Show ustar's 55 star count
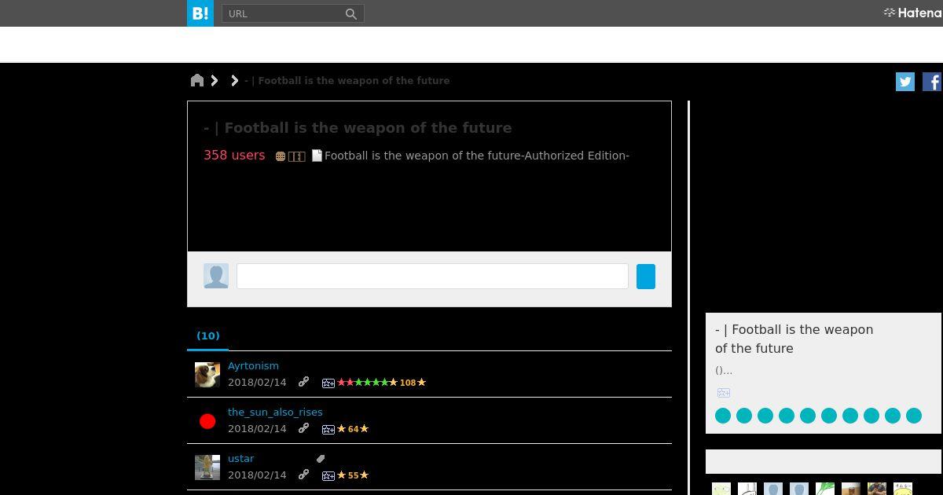The width and height of the screenshot is (943, 495). [353, 475]
